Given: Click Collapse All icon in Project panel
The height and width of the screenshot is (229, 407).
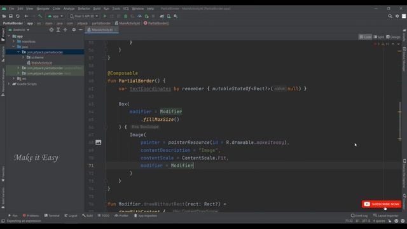Looking at the screenshot, I should [65, 30].
